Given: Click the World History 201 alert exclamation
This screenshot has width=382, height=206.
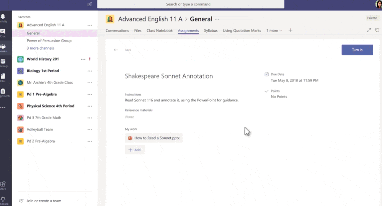Looking at the screenshot, I should pyautogui.click(x=90, y=59).
